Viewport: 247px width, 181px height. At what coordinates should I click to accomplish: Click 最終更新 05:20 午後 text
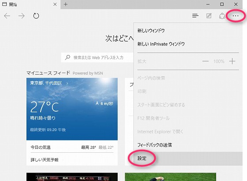point(48,130)
